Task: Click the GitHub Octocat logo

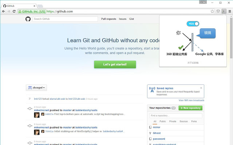Action: tap(28, 19)
